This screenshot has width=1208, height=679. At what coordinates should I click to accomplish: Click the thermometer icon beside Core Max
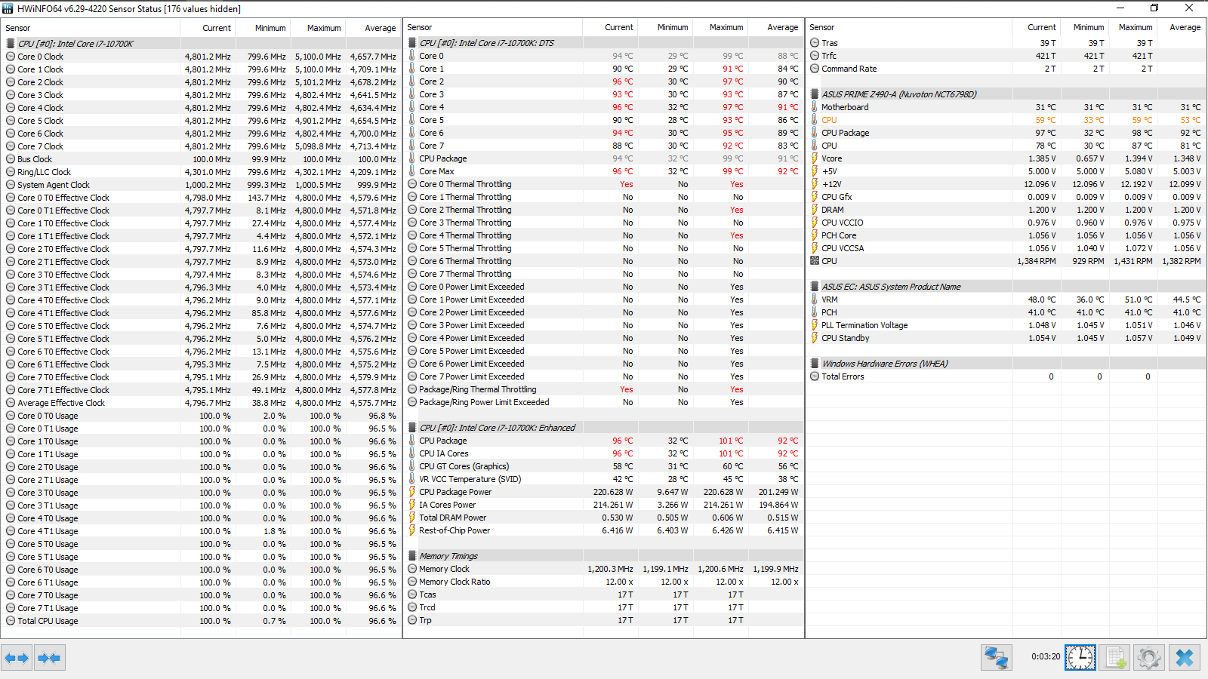(412, 171)
